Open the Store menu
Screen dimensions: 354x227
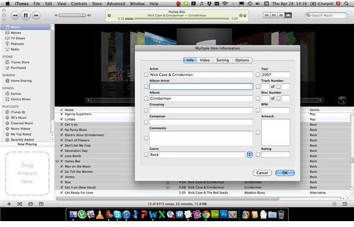point(97,4)
